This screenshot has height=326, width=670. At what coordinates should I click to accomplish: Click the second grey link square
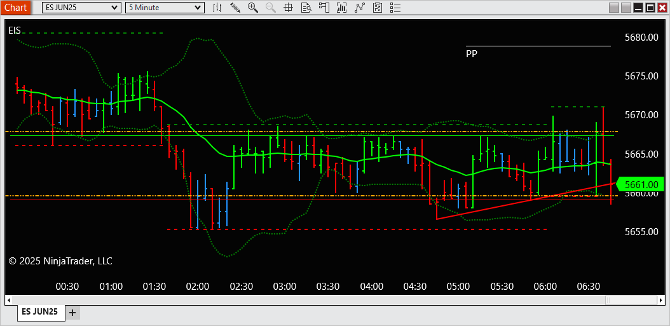click(x=626, y=8)
